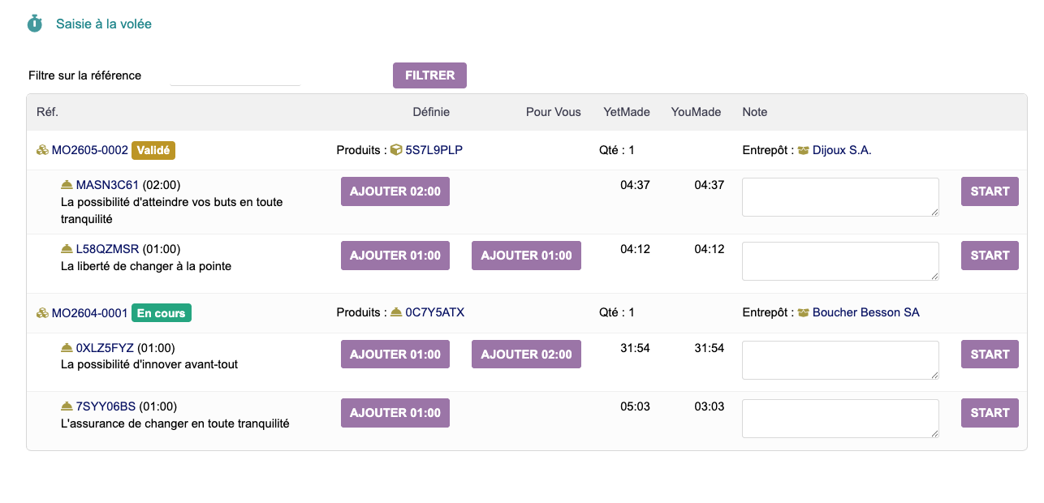The height and width of the screenshot is (503, 1044).
Task: Click the warehouse icon beside Dijoux S.A.
Action: tap(804, 150)
